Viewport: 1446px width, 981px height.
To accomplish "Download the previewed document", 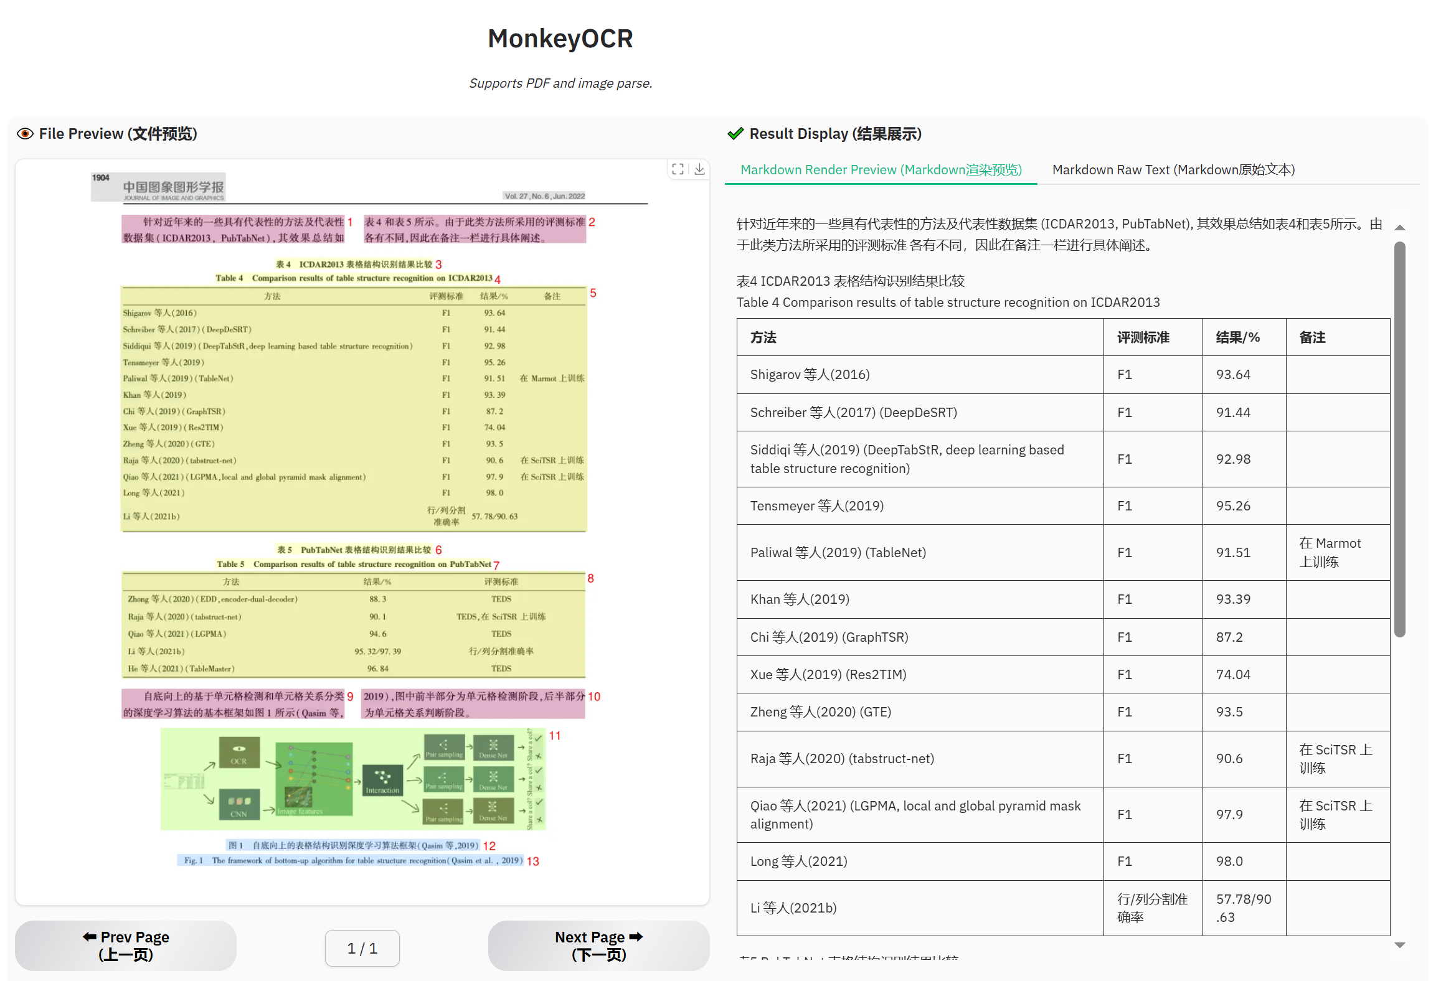I will click(x=700, y=169).
